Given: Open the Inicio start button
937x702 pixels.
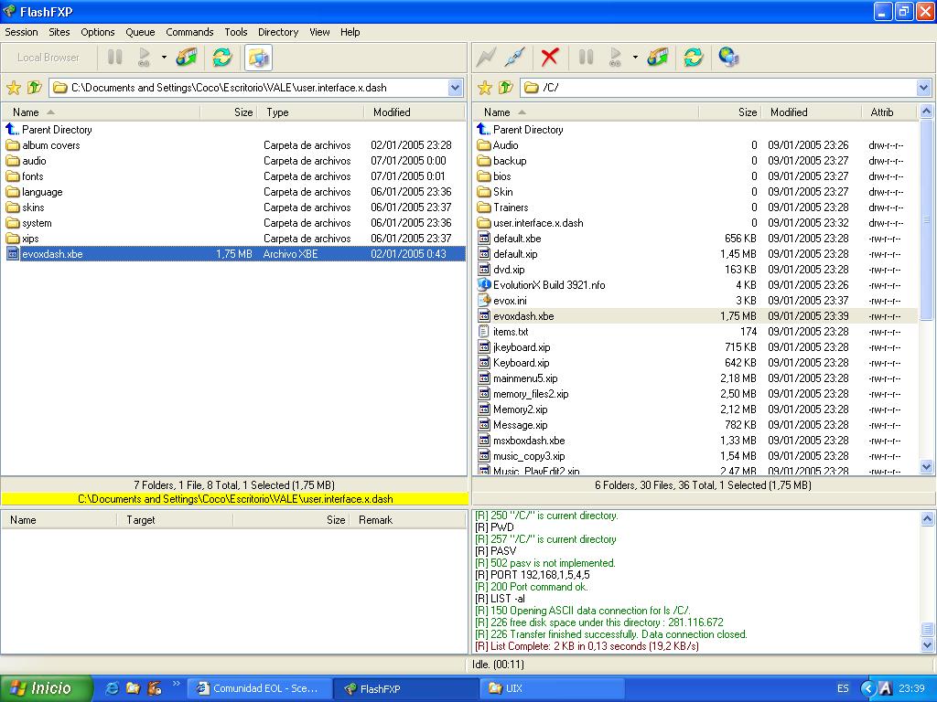Looking at the screenshot, I should tap(46, 688).
